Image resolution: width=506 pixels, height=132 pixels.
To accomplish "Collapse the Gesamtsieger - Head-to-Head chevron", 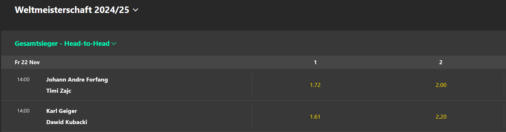I will tap(114, 44).
